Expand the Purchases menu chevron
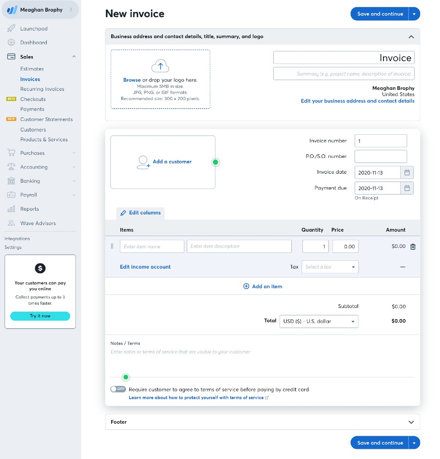The height and width of the screenshot is (459, 440). point(74,153)
